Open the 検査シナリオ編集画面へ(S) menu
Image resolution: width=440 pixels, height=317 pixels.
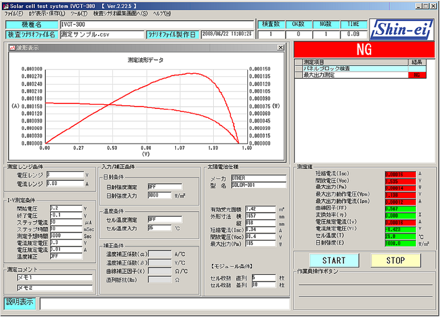click(120, 14)
